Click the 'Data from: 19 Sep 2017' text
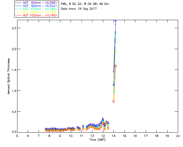The image size is (183, 147). [x=79, y=9]
